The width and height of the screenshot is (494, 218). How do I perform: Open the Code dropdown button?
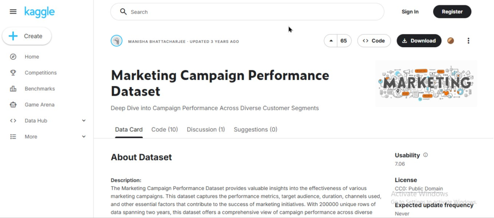(x=374, y=41)
